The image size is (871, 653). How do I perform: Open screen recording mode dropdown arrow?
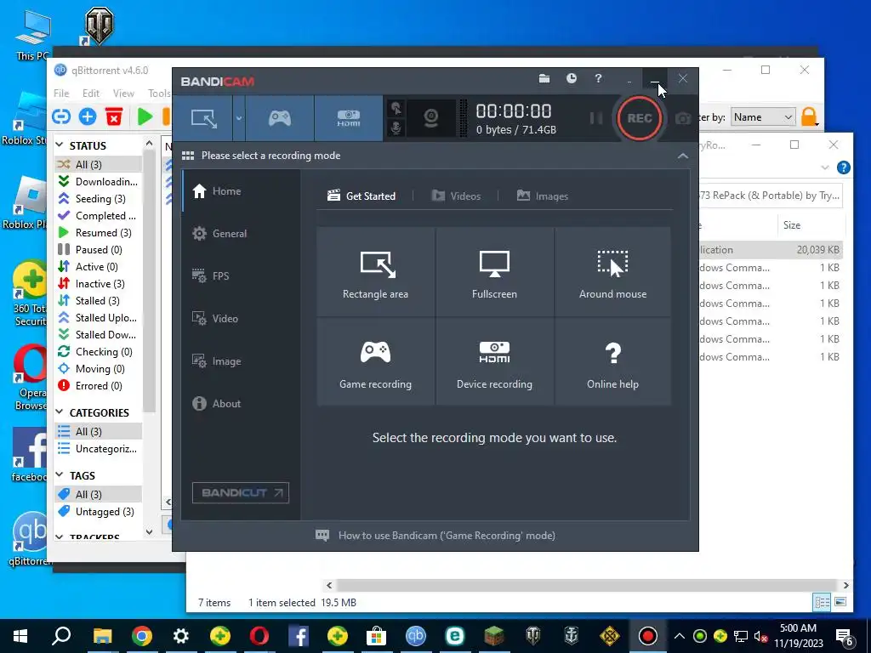click(x=239, y=117)
